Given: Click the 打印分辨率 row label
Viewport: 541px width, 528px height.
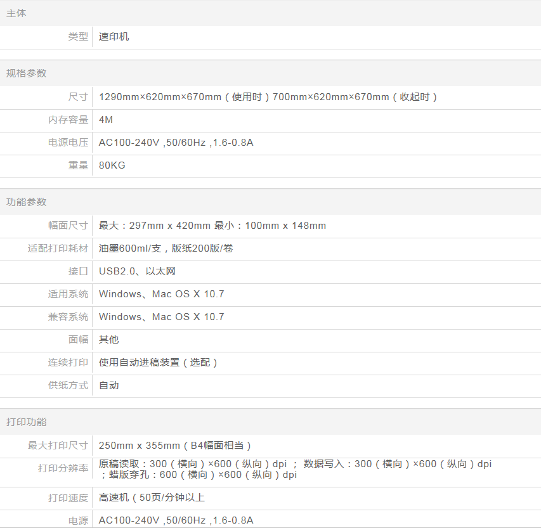Looking at the screenshot, I should 63,469.
